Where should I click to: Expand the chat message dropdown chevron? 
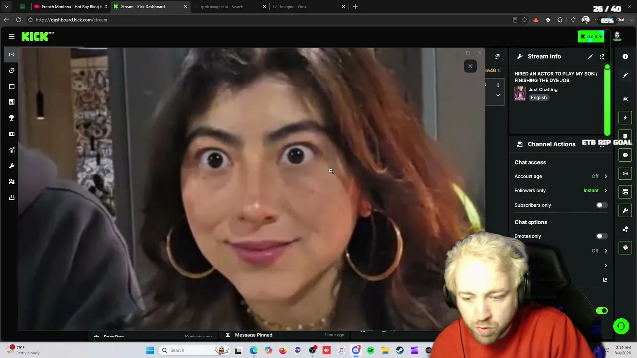[x=498, y=95]
